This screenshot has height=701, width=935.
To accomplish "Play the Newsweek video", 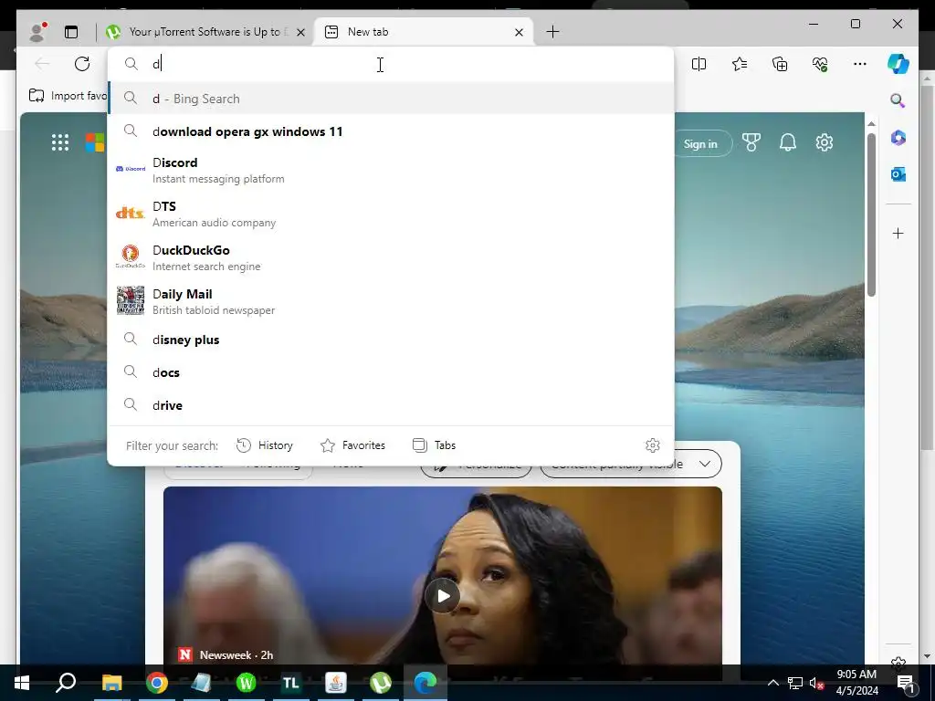I will [443, 595].
